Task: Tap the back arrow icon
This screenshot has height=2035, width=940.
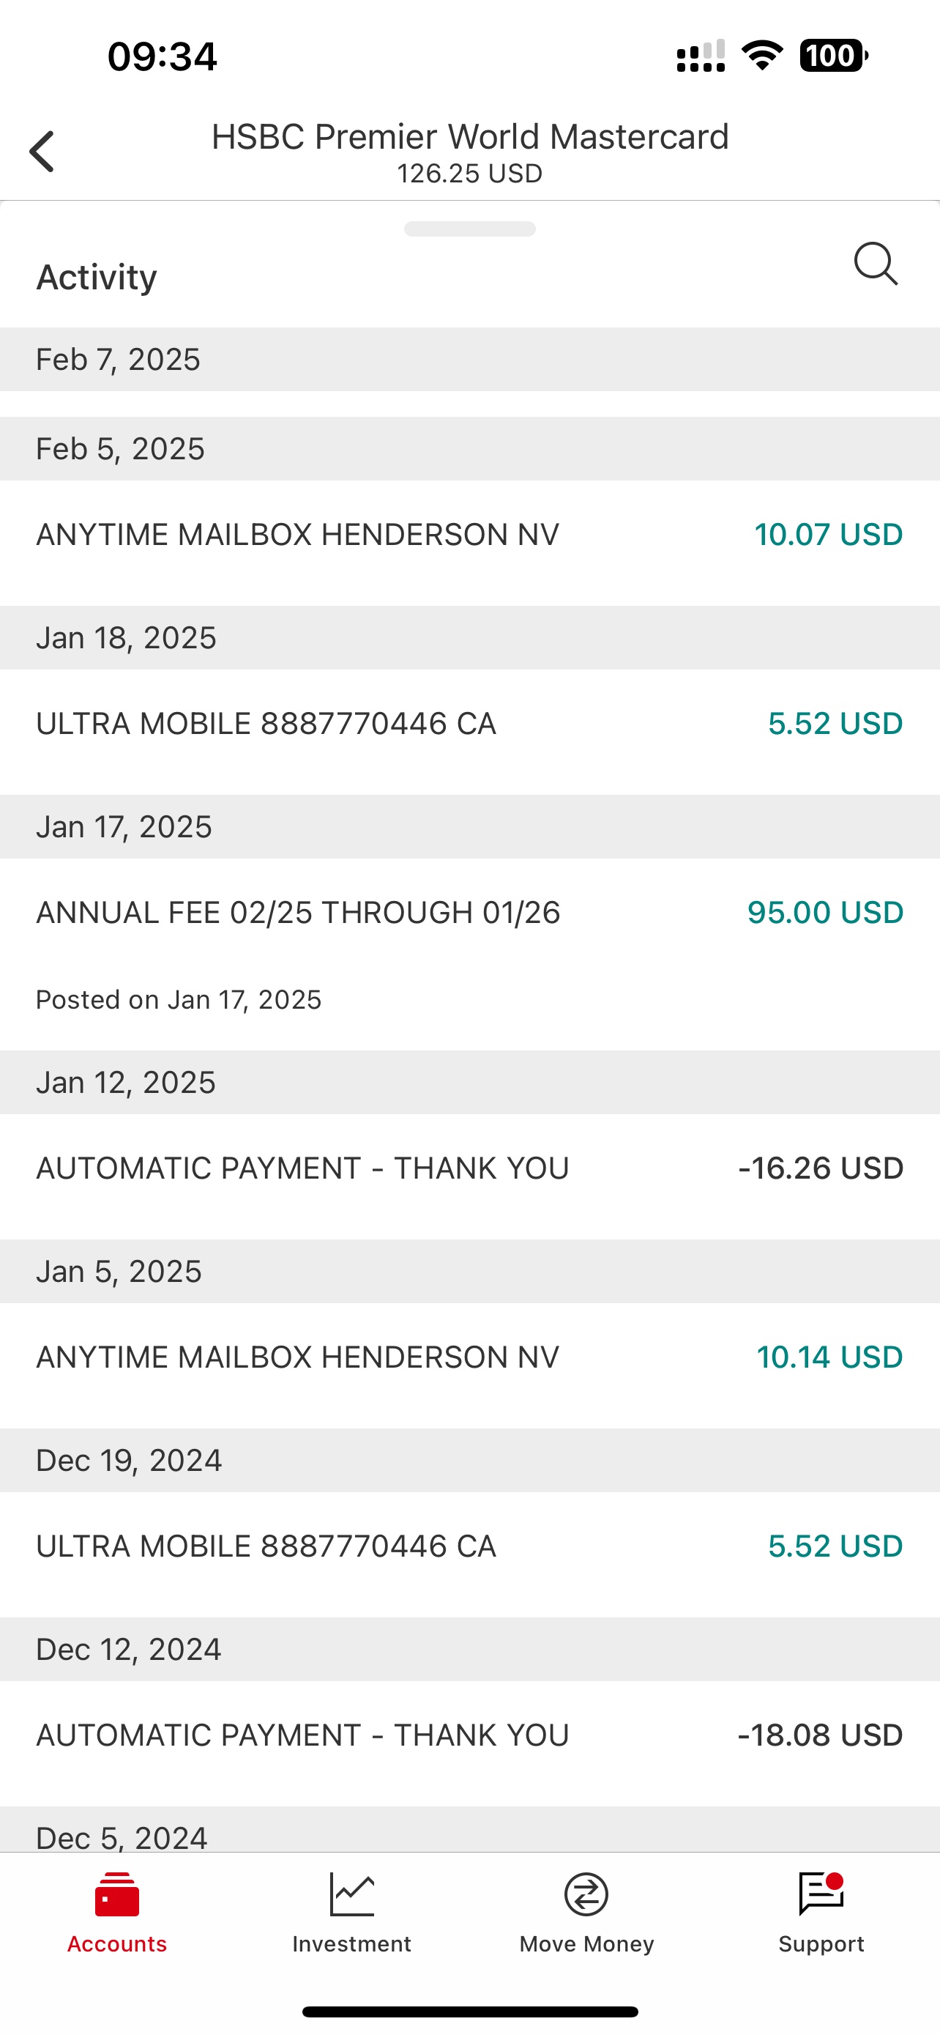Action: coord(42,151)
